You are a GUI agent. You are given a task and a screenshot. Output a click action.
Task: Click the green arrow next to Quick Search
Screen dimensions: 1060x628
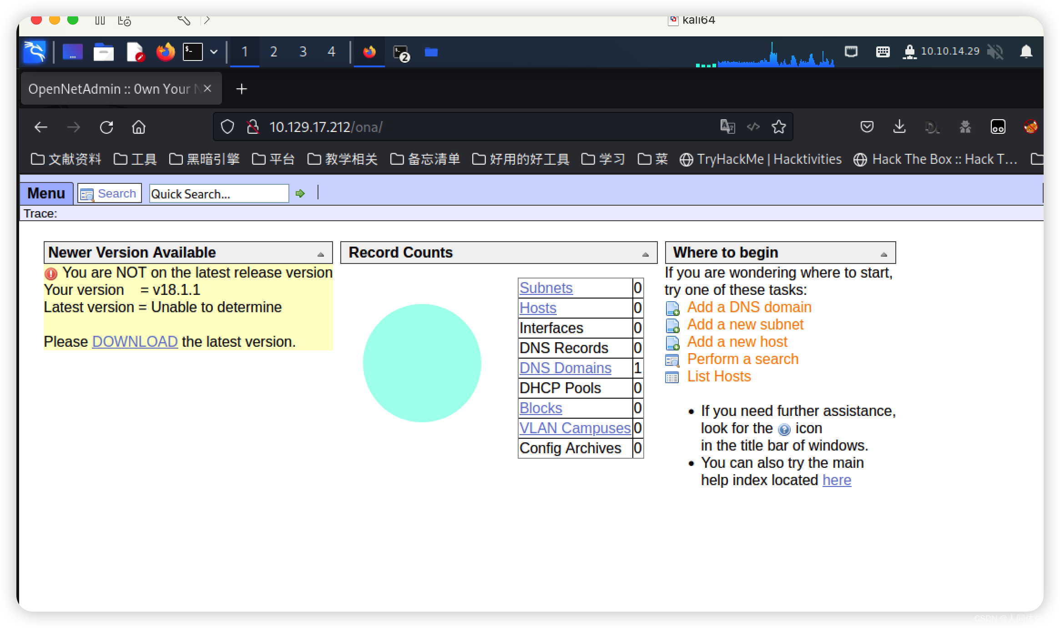pyautogui.click(x=300, y=194)
